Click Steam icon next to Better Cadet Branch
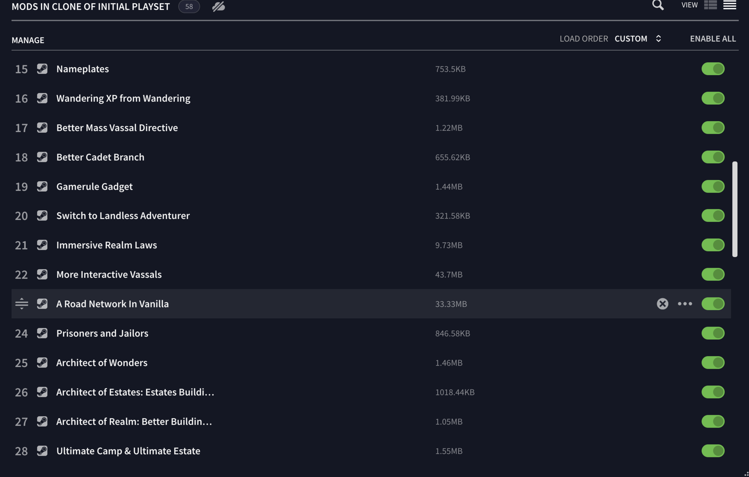The image size is (749, 477). pos(42,157)
